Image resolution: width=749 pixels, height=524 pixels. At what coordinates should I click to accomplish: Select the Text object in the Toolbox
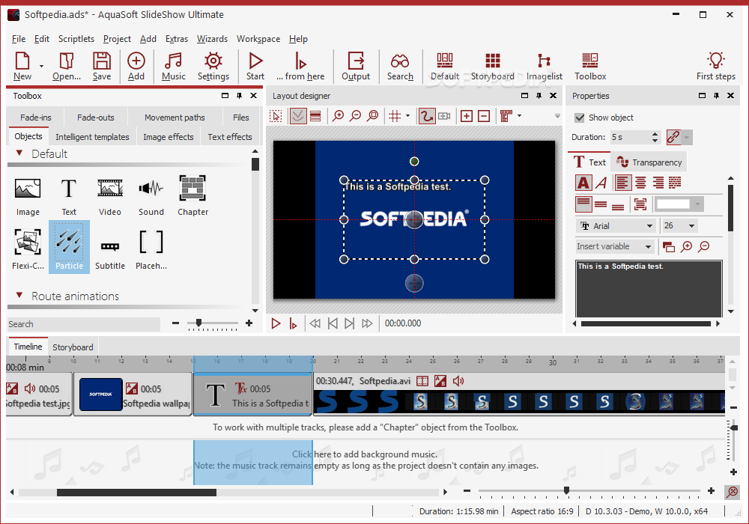click(x=69, y=196)
